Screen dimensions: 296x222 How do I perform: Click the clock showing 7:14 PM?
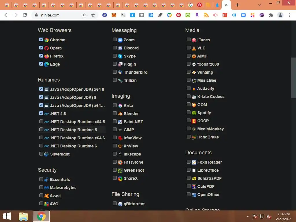point(283,214)
